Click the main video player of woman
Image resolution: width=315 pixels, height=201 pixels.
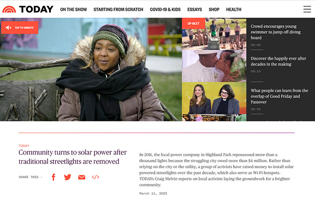pos(91,69)
